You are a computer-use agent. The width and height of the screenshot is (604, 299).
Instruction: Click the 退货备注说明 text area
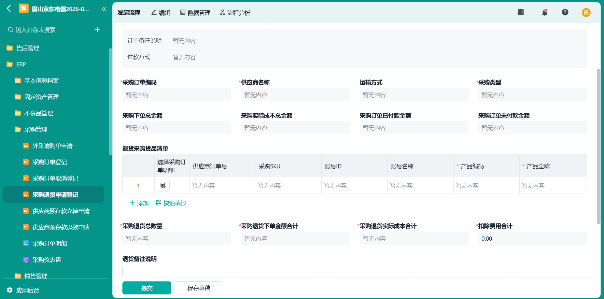click(x=271, y=271)
